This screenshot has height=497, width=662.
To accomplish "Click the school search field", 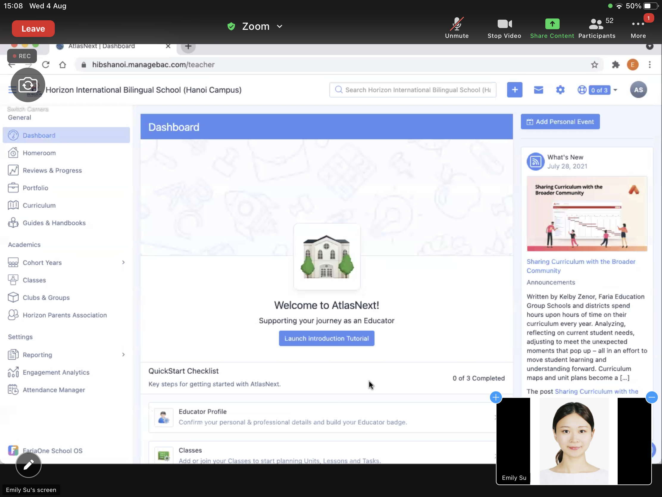I will (413, 90).
